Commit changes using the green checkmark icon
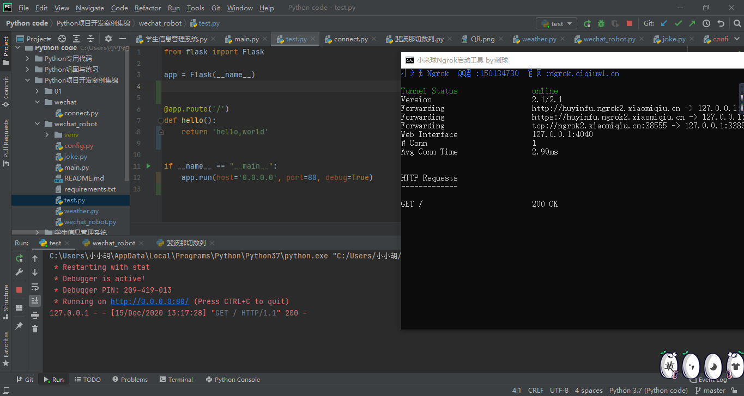This screenshot has width=744, height=396. (x=678, y=23)
